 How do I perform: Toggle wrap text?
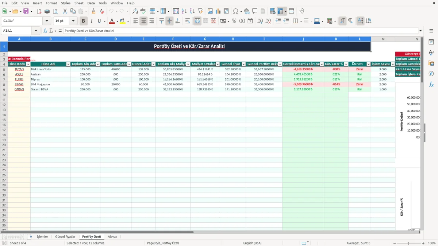point(188,21)
